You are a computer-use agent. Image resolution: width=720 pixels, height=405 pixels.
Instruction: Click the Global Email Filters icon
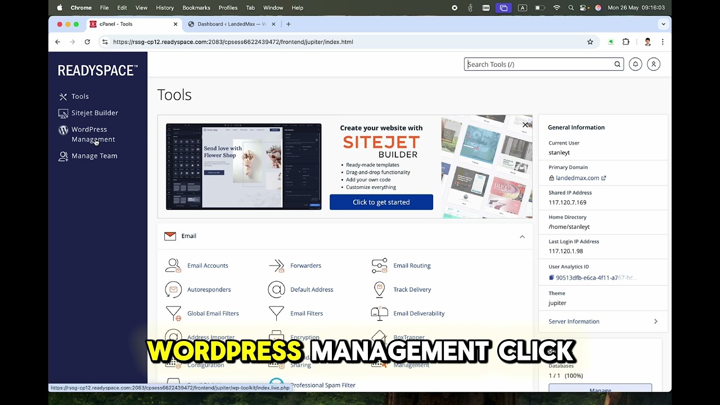pos(173,313)
